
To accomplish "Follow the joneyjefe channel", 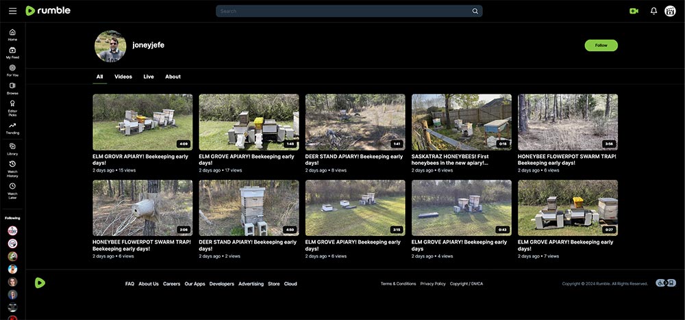I will 601,45.
